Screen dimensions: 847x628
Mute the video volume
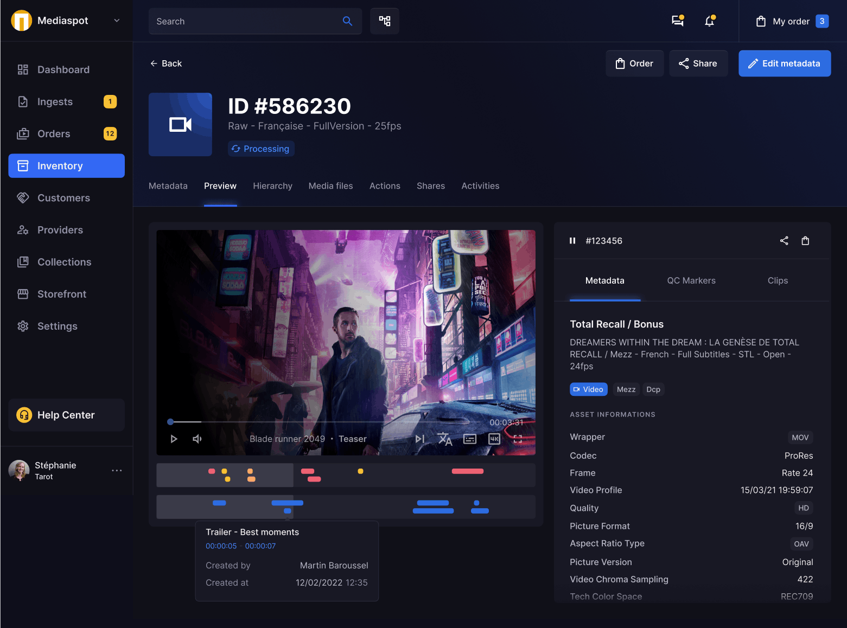coord(198,439)
